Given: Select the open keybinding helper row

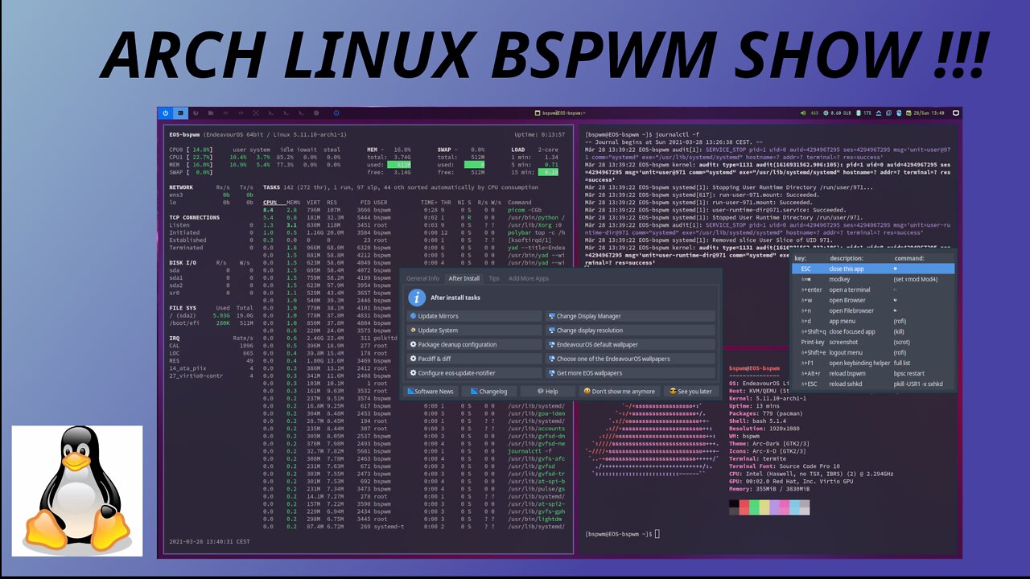Looking at the screenshot, I should (873, 363).
